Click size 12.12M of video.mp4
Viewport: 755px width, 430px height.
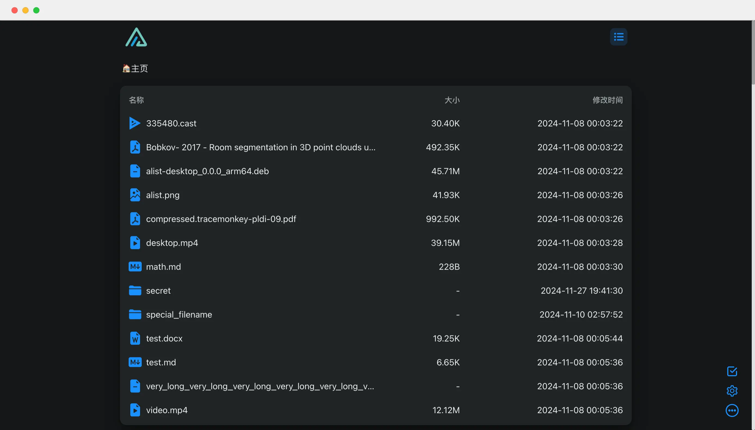click(446, 410)
